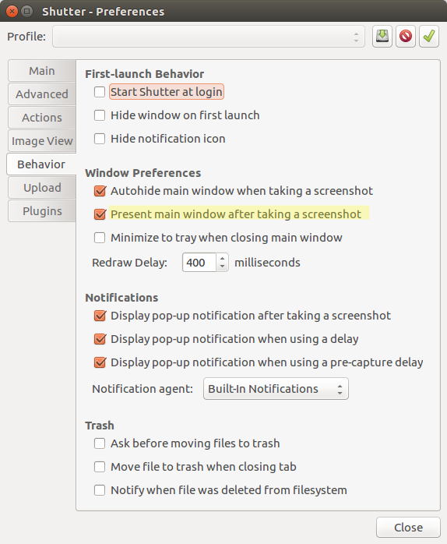Click the gray titlebar minimize button

(26, 12)
